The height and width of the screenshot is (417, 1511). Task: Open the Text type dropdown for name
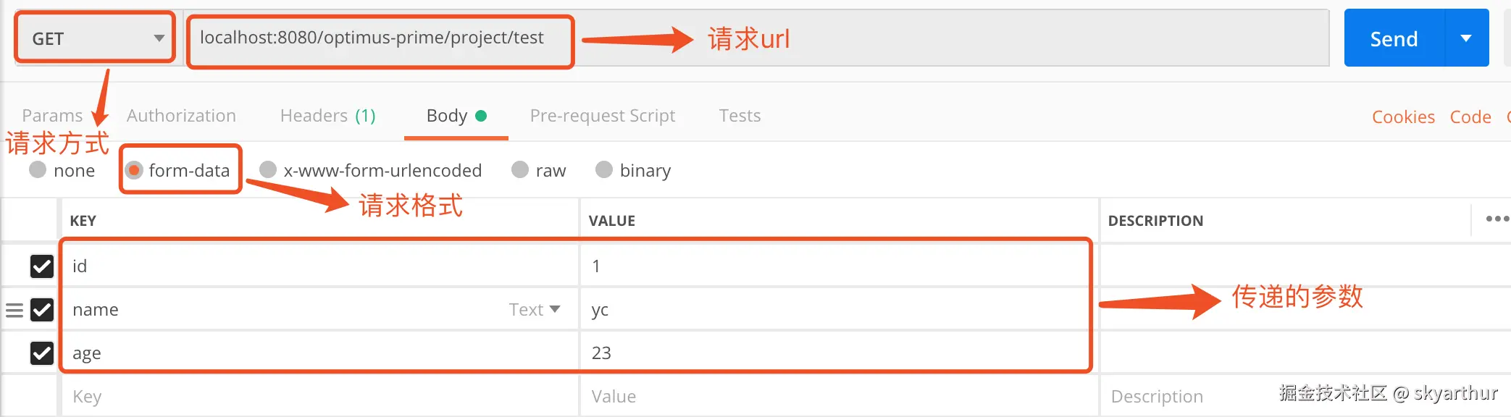(x=535, y=310)
